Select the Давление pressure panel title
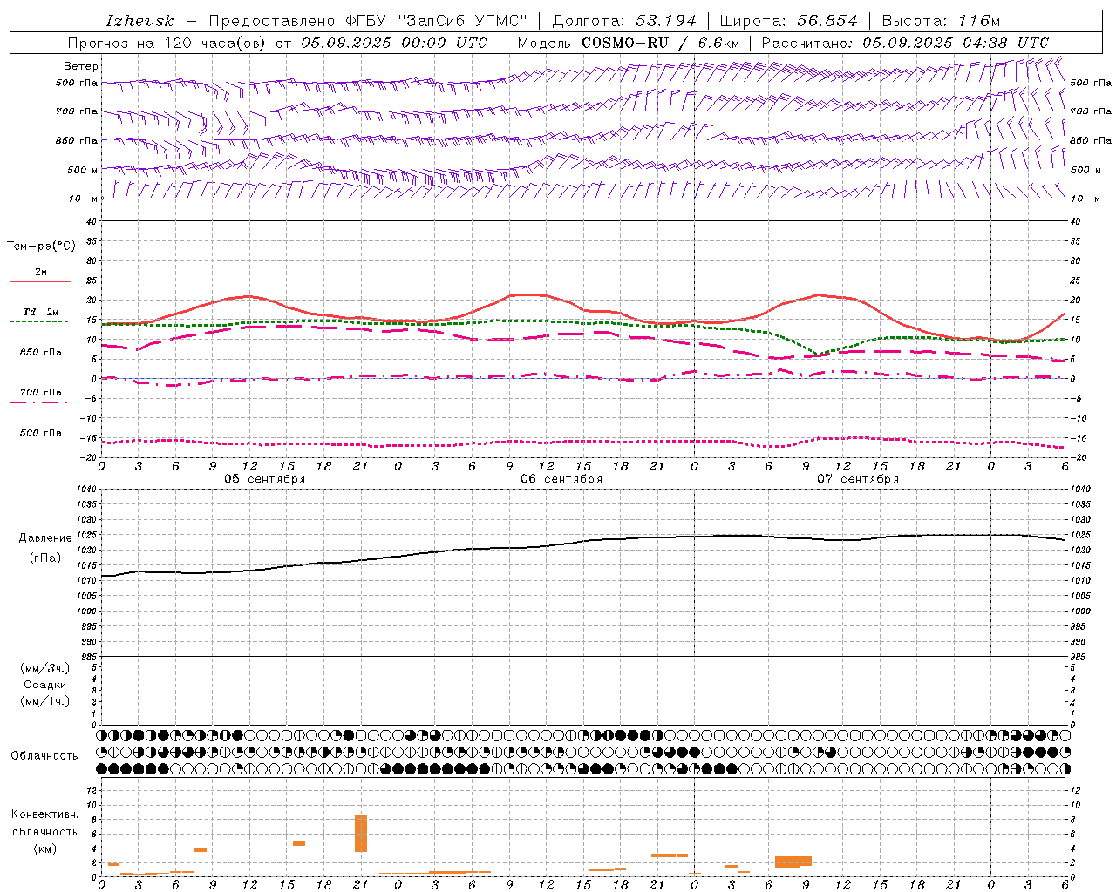The image size is (1116, 892). [x=45, y=538]
